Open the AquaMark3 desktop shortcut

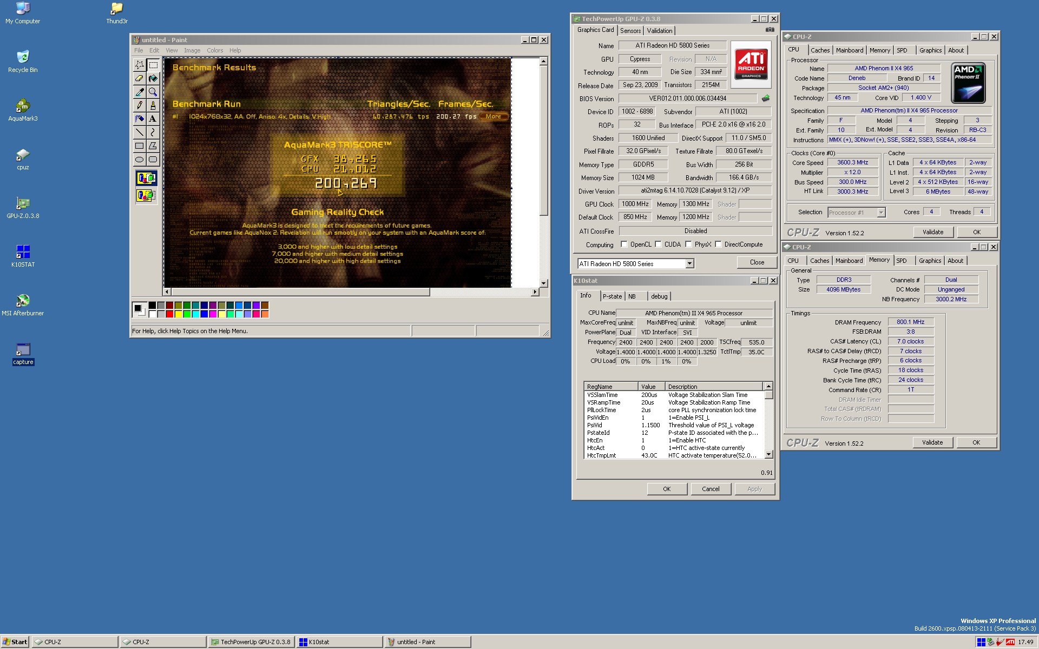click(x=23, y=110)
